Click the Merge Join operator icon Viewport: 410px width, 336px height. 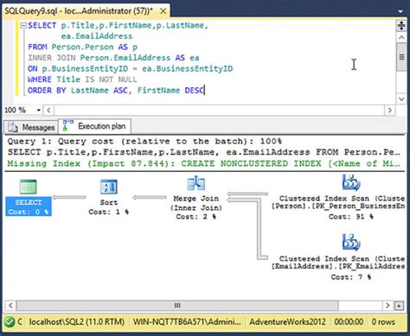tap(196, 183)
